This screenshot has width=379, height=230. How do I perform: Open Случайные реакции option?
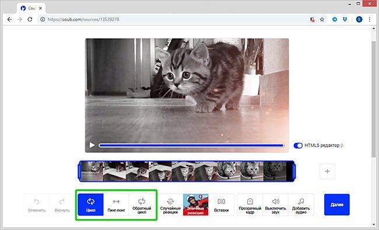(170, 204)
